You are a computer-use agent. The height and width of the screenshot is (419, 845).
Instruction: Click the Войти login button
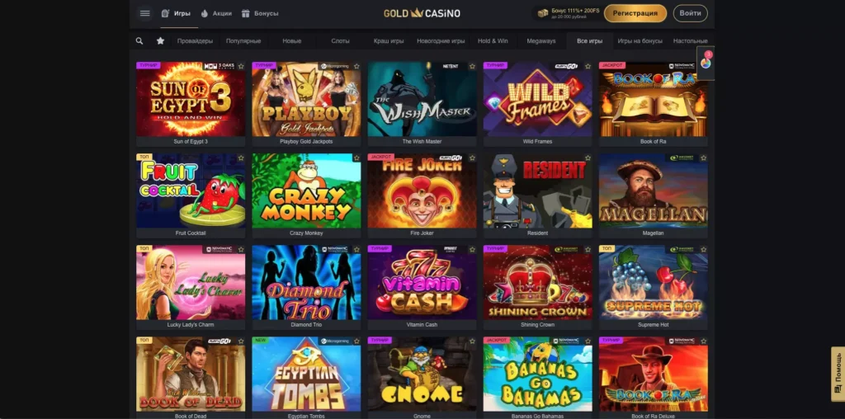691,13
